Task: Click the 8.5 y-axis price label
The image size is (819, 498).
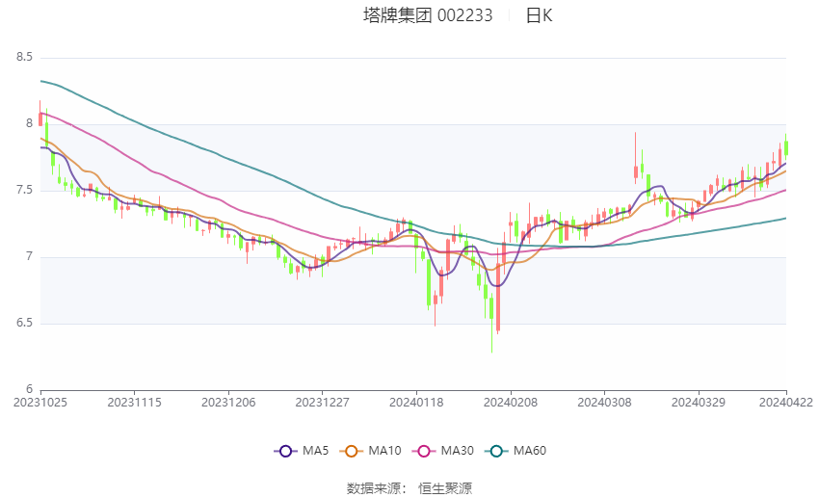Action: [x=24, y=57]
